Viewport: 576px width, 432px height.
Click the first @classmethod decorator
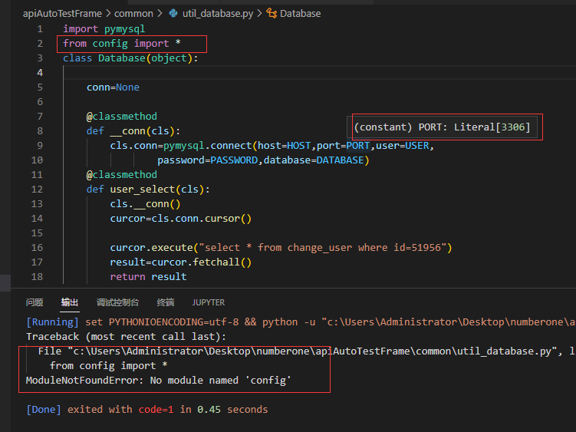coord(121,117)
